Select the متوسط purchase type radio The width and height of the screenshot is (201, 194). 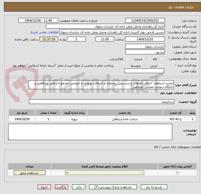pyautogui.click(x=144, y=65)
